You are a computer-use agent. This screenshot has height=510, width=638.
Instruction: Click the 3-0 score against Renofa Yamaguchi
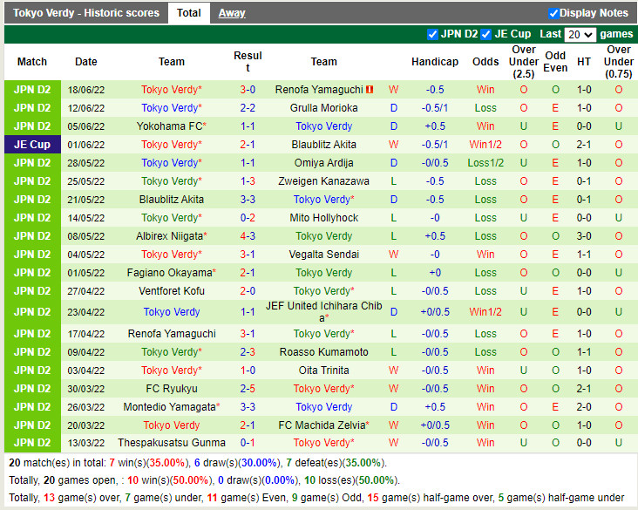248,90
